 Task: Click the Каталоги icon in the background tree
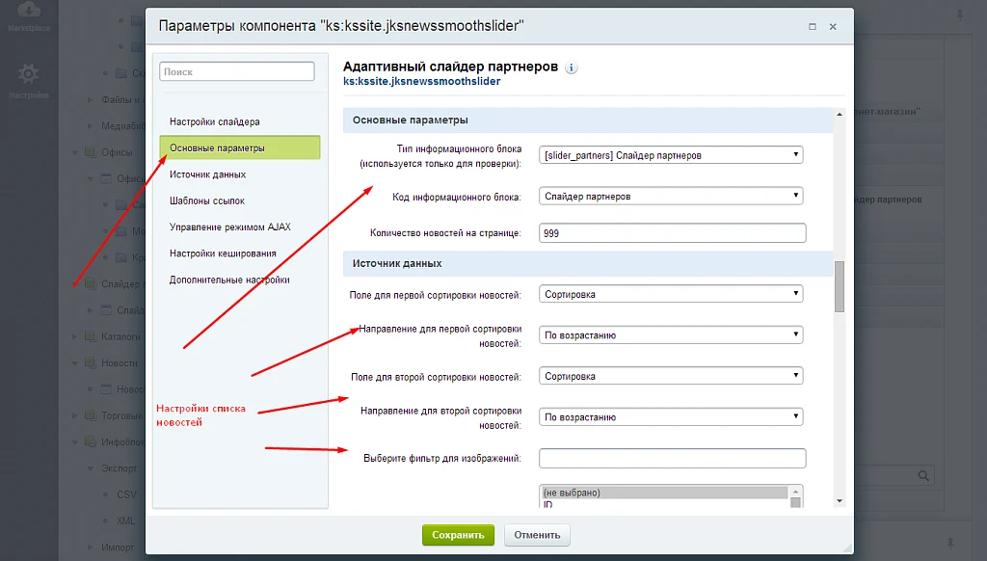pyautogui.click(x=90, y=336)
